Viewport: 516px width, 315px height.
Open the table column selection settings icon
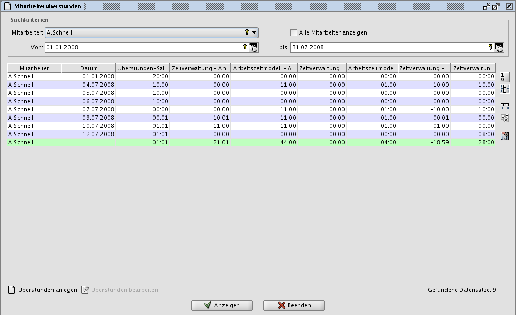(x=504, y=118)
